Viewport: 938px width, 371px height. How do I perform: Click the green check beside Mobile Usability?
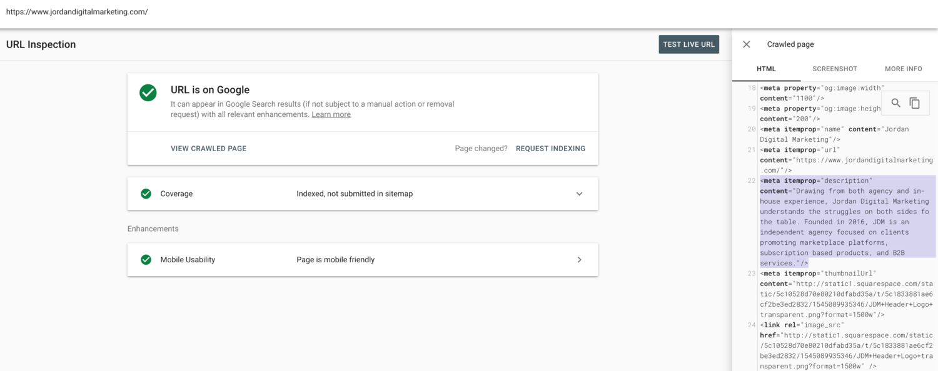click(146, 259)
